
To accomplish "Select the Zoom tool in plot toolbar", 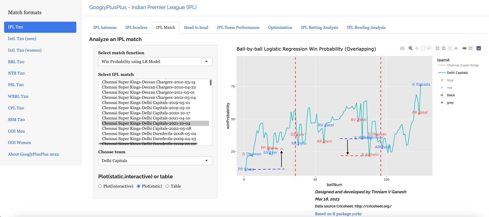I will point(410,48).
